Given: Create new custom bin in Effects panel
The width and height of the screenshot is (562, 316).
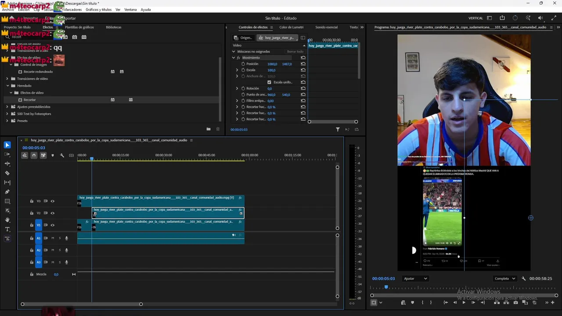Looking at the screenshot, I should (208, 129).
